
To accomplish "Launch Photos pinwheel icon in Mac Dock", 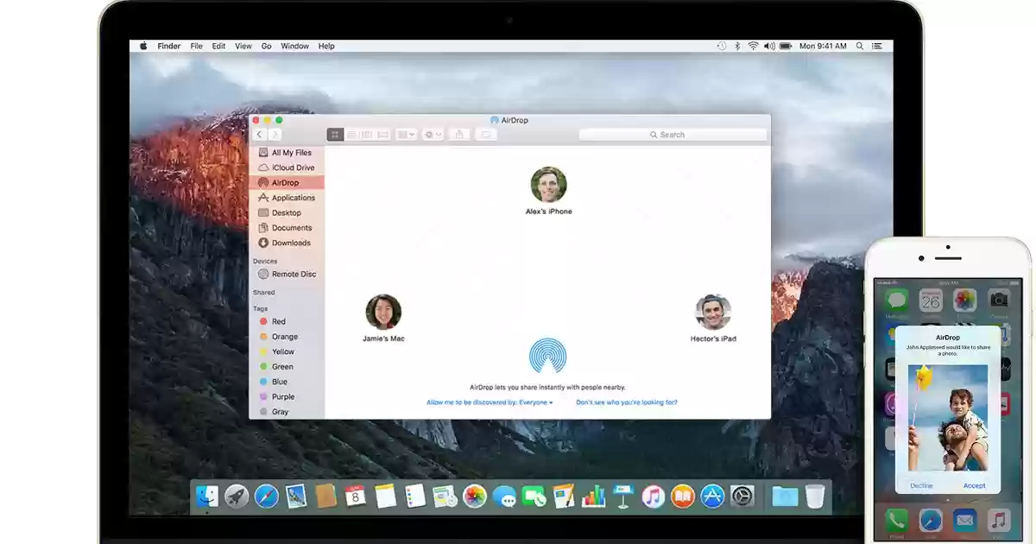I will click(475, 497).
